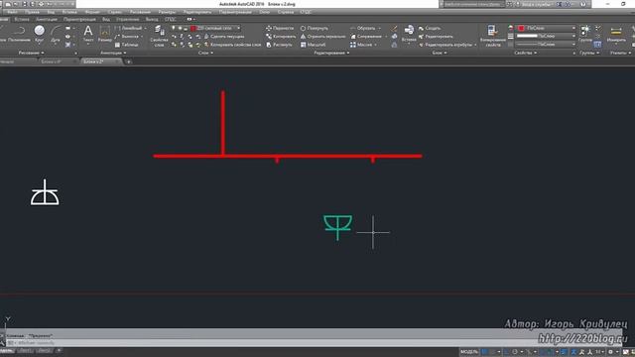
Task: Click Копировать (copy) tool
Action: pyautogui.click(x=280, y=37)
